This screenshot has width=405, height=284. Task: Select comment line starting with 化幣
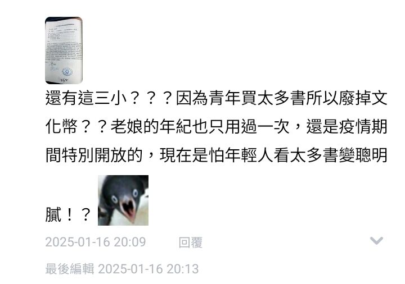(216, 126)
